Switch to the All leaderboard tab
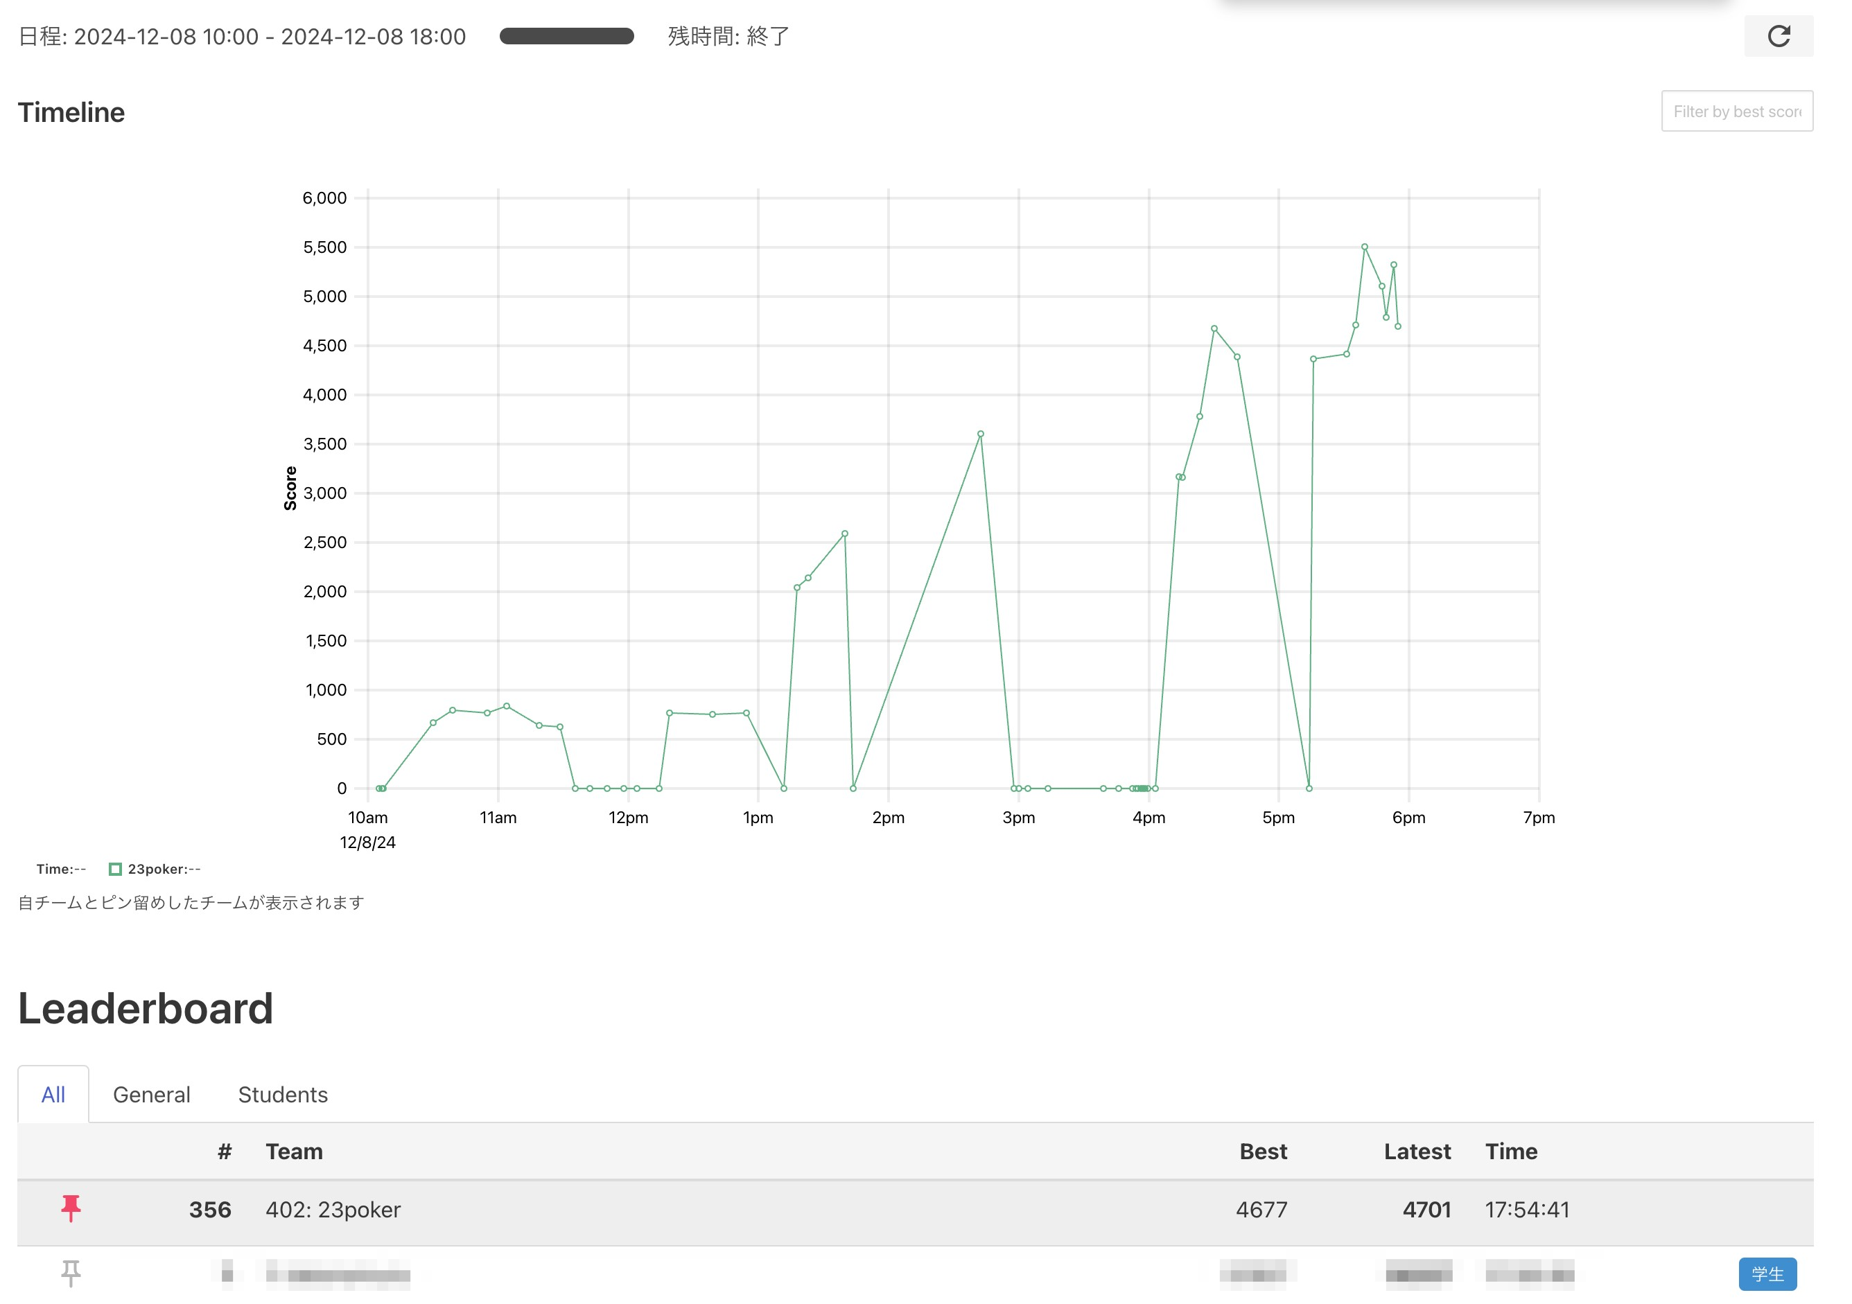The width and height of the screenshot is (1852, 1304). pos(53,1094)
